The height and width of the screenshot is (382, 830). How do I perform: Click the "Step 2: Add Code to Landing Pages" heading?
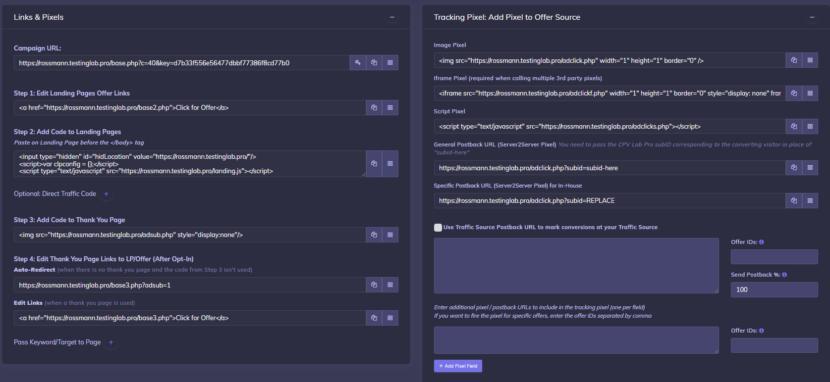[x=67, y=132]
